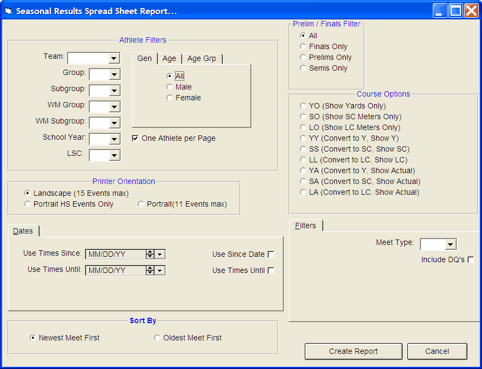482x369 pixels.
Task: Toggle the Include DQ's checkbox
Action: [x=471, y=260]
